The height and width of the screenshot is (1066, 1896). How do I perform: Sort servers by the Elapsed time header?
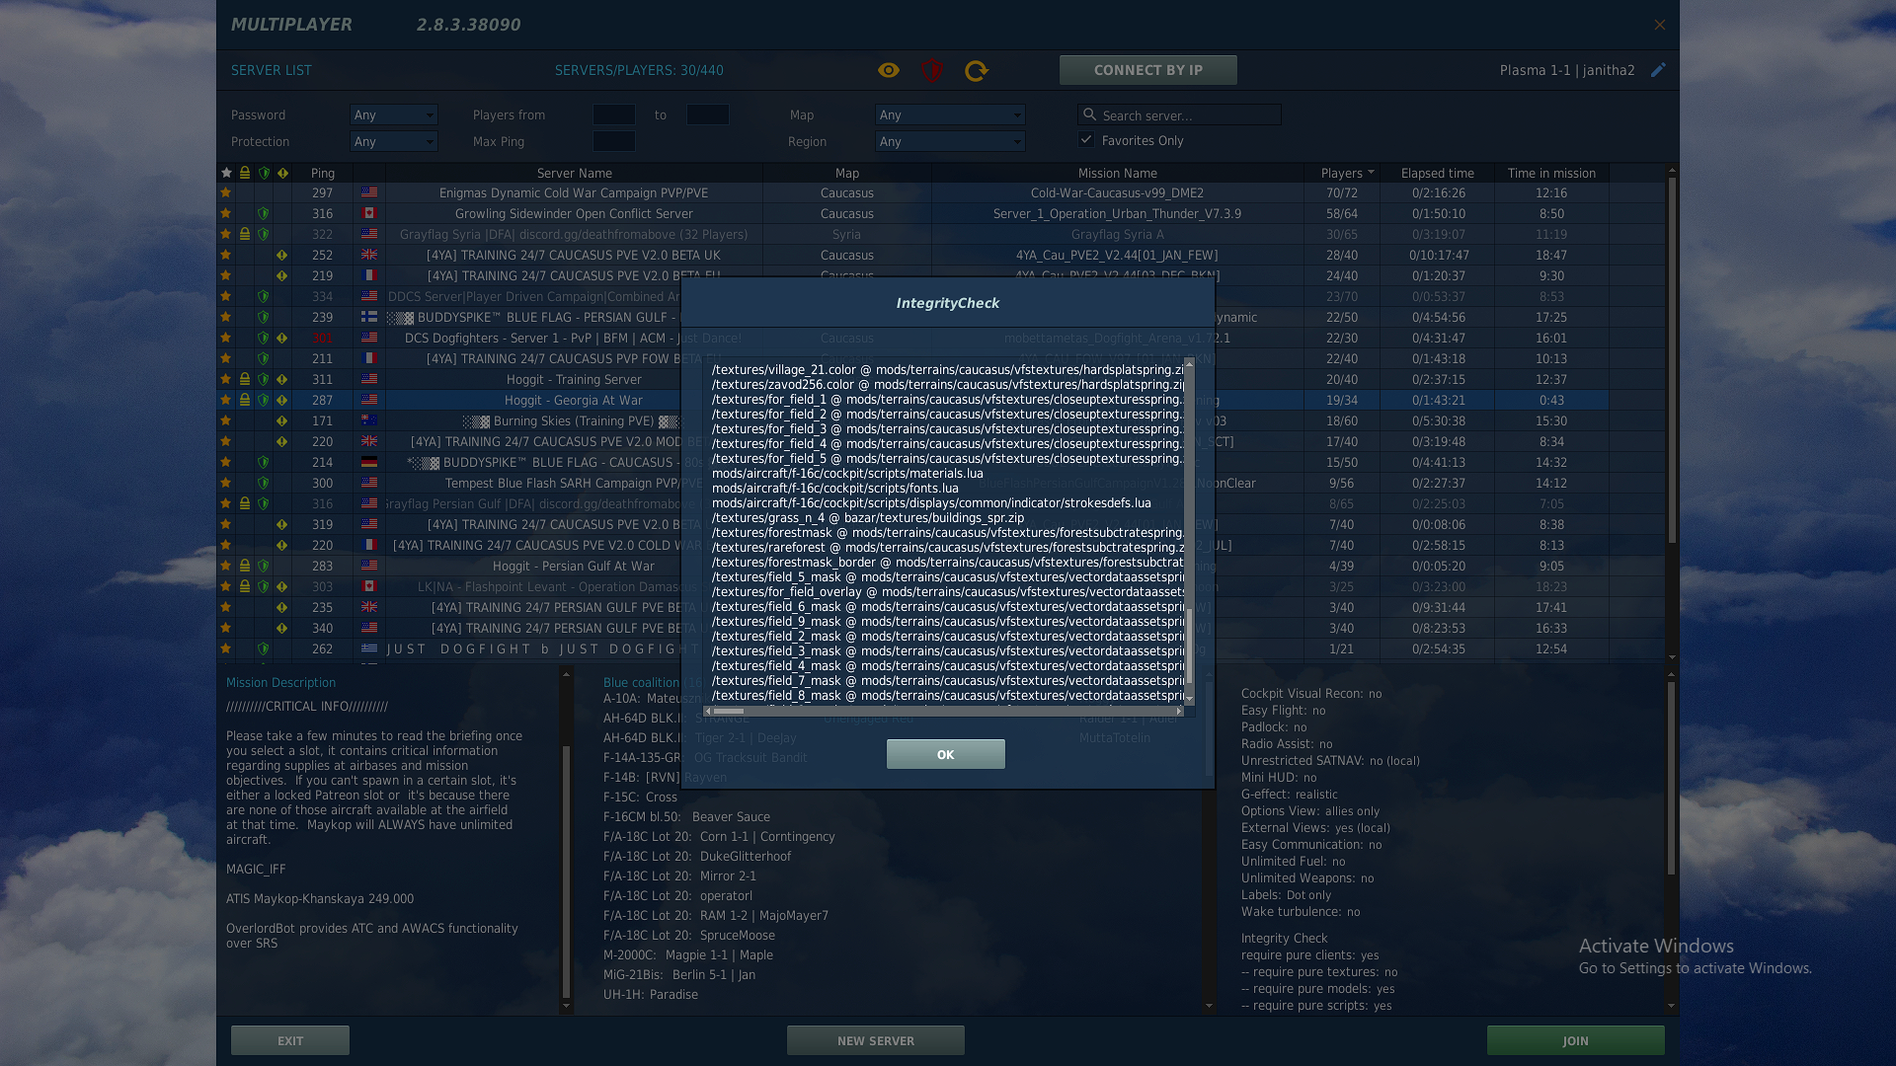click(x=1438, y=173)
